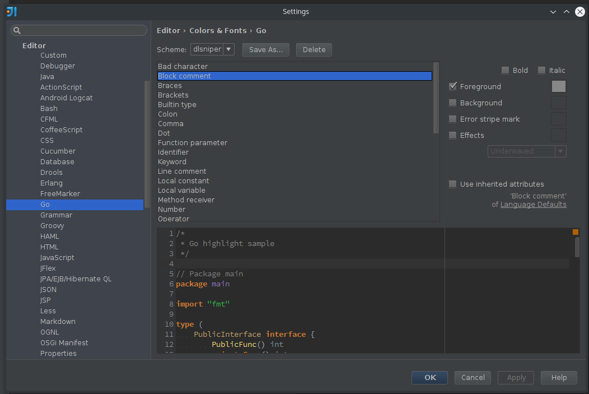
Task: Uncheck the Foreground checkbox
Action: (x=452, y=86)
